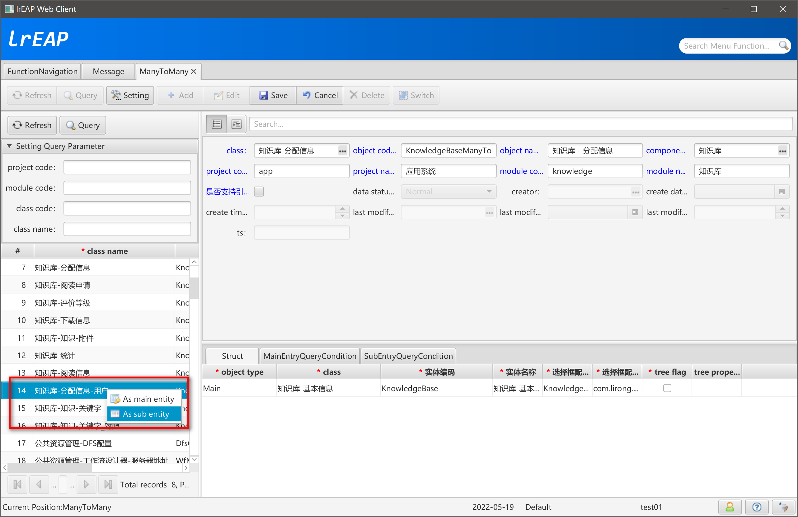
Task: Click the object code field
Action: [448, 151]
